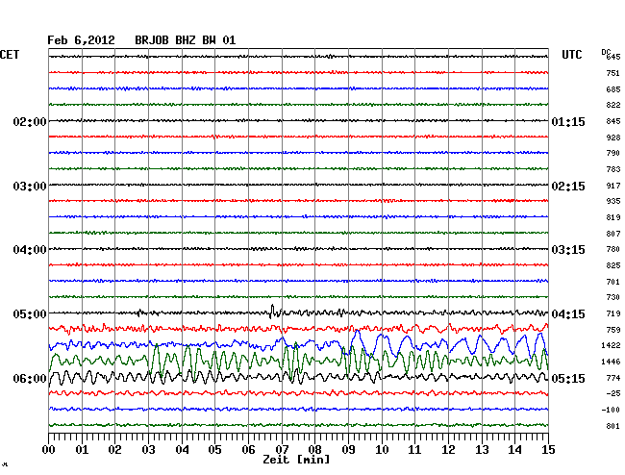625x475 pixels.
Task: Click the x-axis minute label "13"
Action: (x=482, y=450)
